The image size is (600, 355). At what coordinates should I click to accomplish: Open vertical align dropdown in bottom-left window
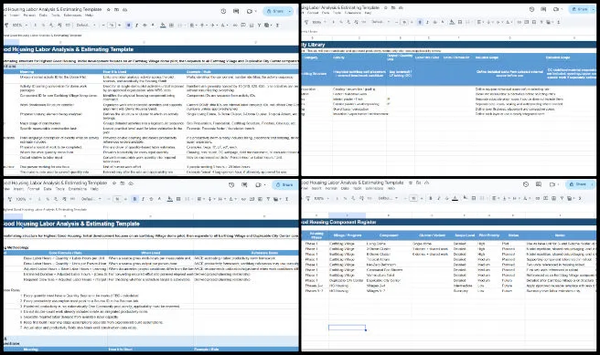211,199
